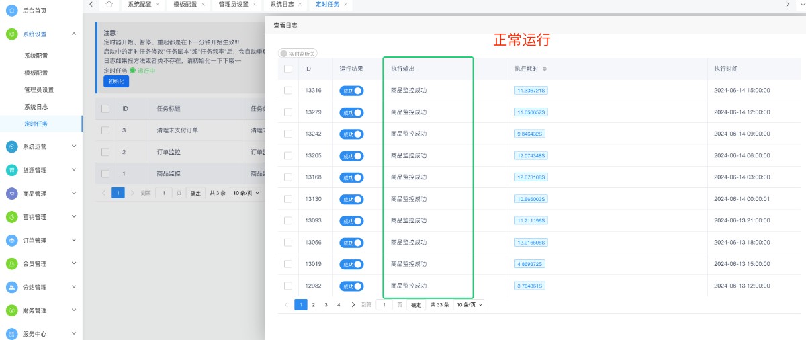Go to the next log page arrow
The image size is (806, 340).
pos(353,304)
